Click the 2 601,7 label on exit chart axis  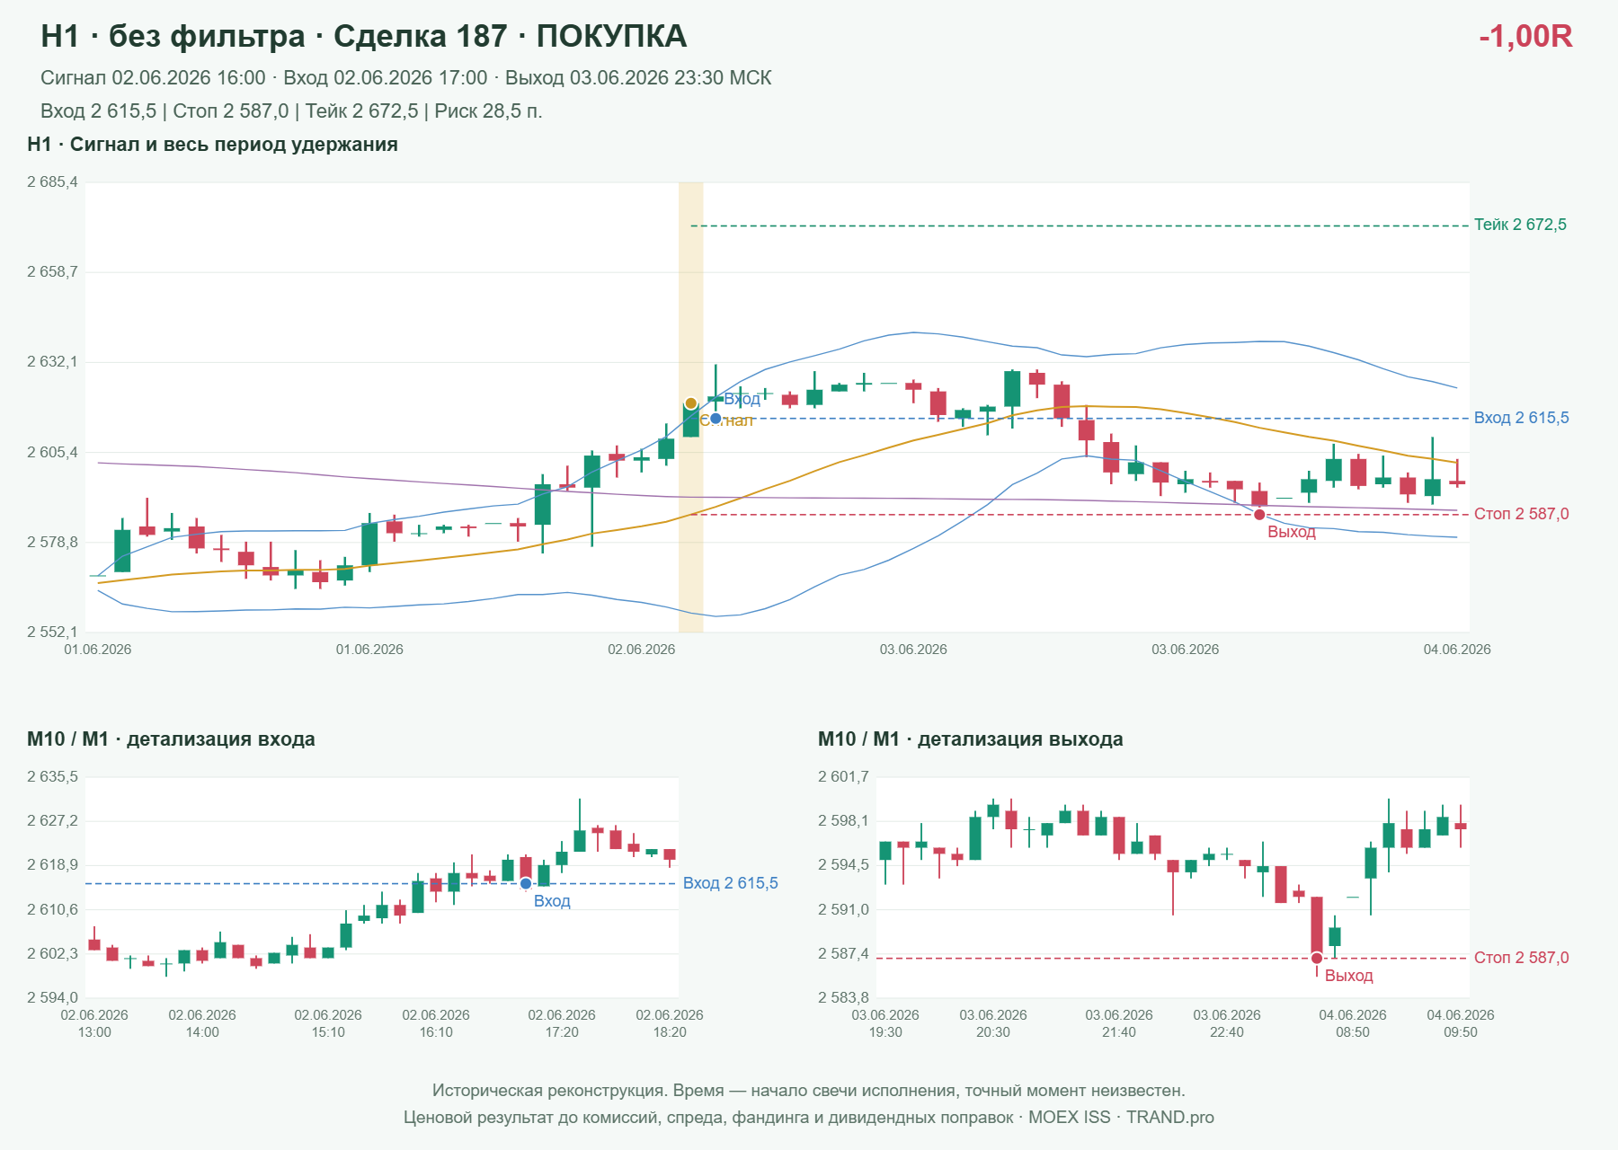pyautogui.click(x=843, y=777)
